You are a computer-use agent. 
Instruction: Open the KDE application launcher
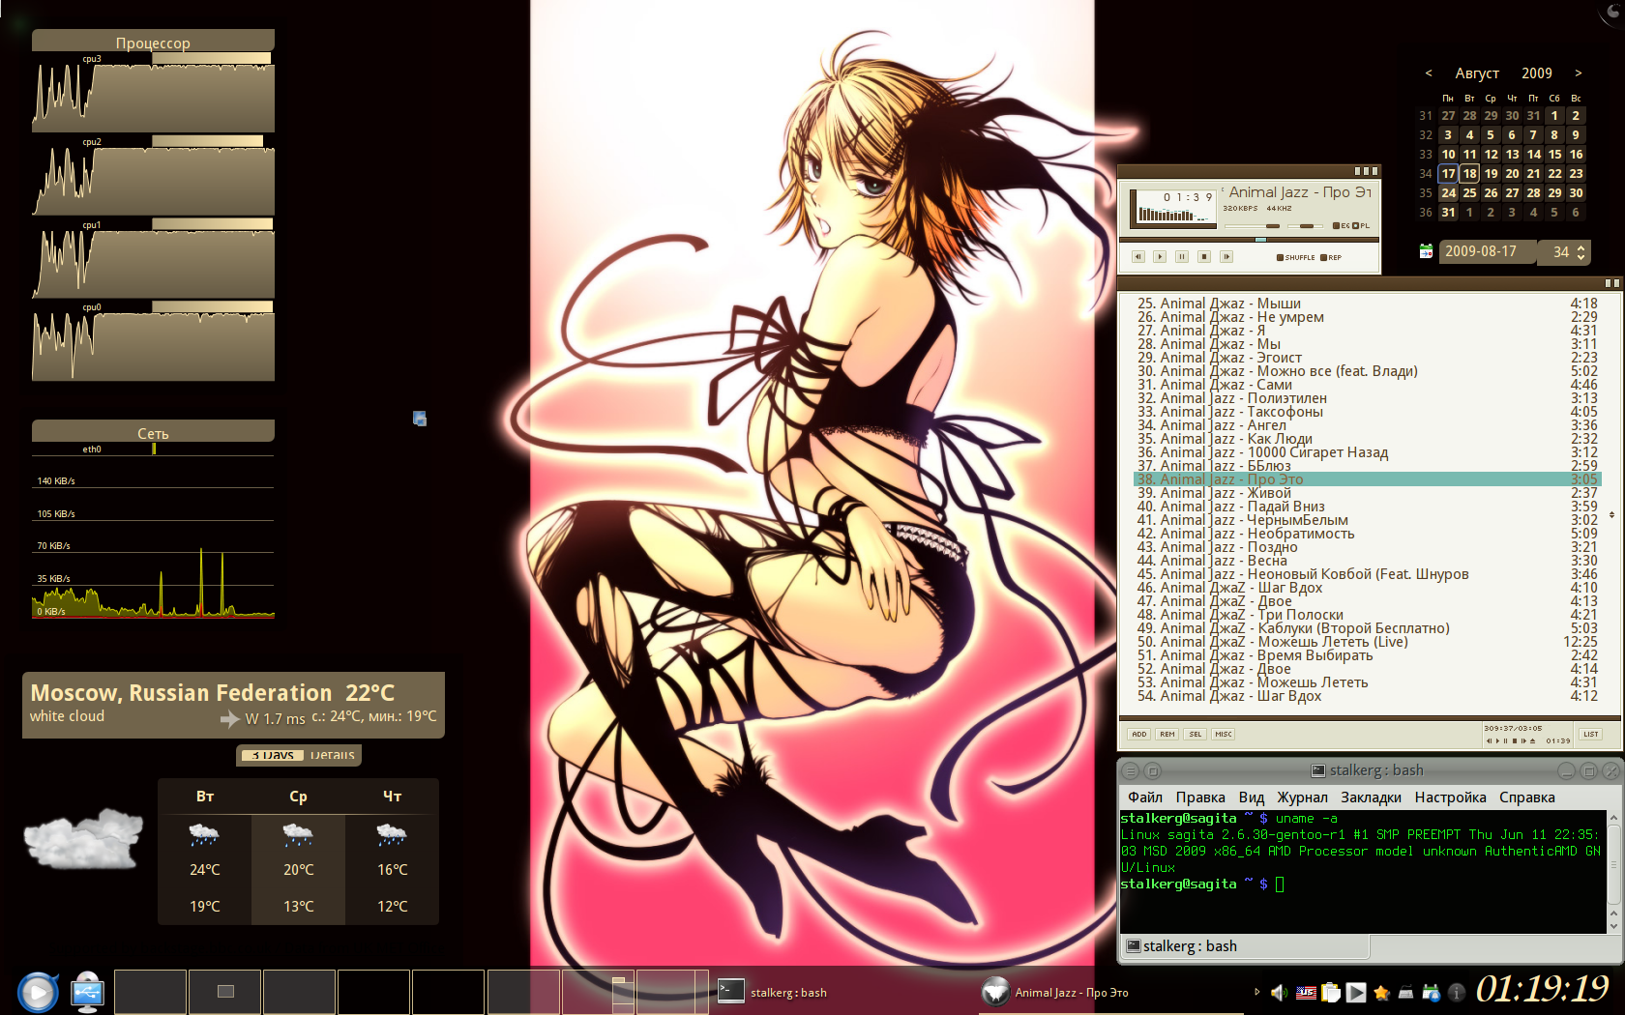click(x=38, y=992)
